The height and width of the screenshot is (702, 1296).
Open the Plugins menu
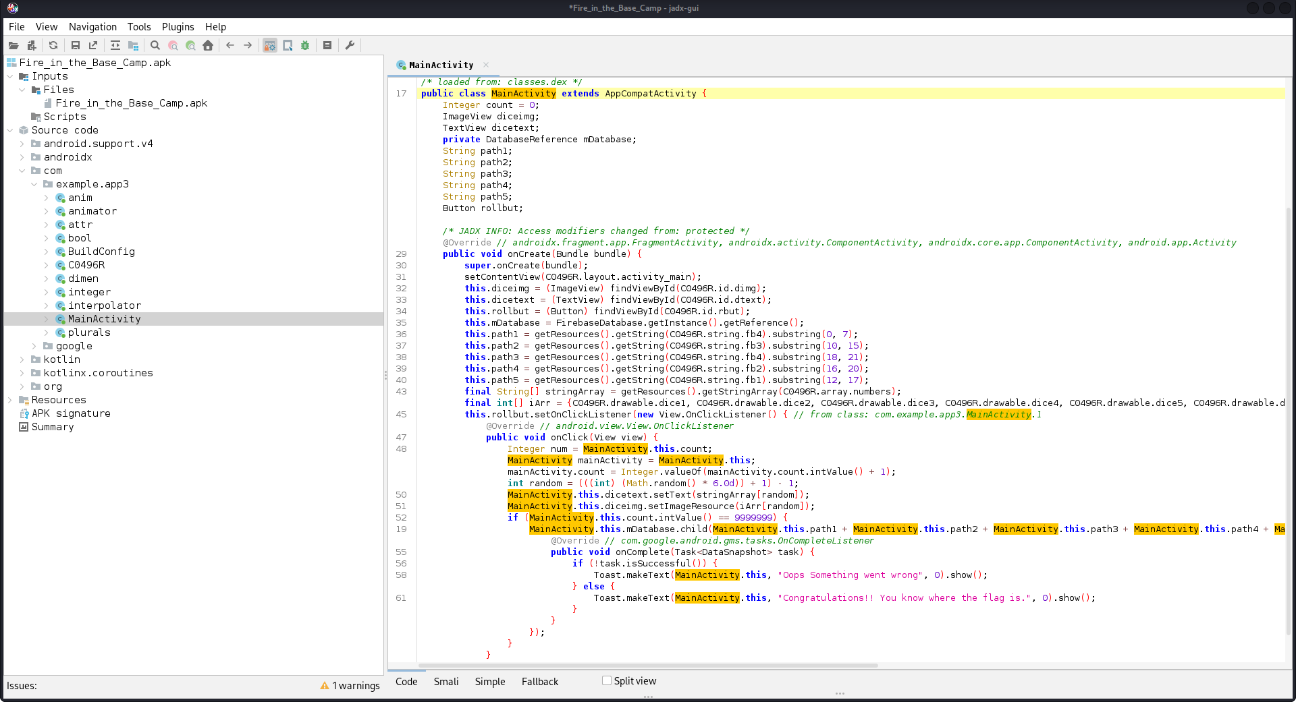178,27
